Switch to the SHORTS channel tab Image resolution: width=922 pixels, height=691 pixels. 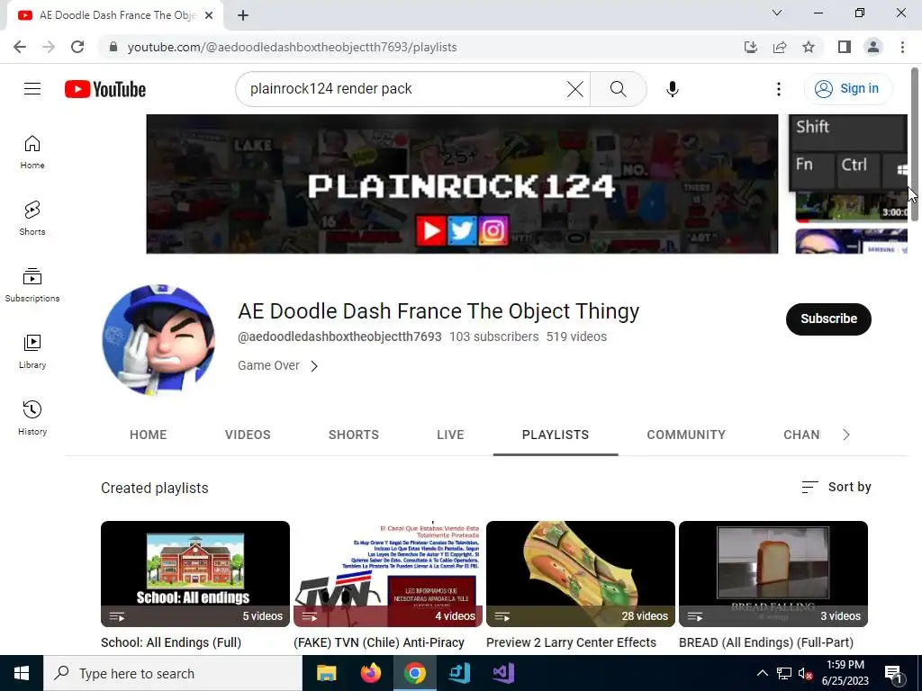[353, 435]
